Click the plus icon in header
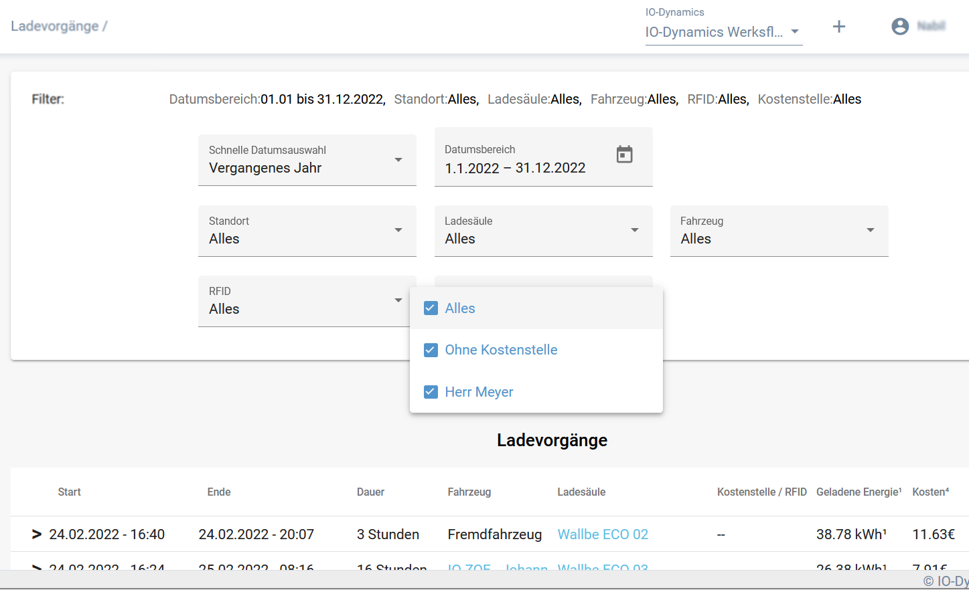 click(838, 27)
